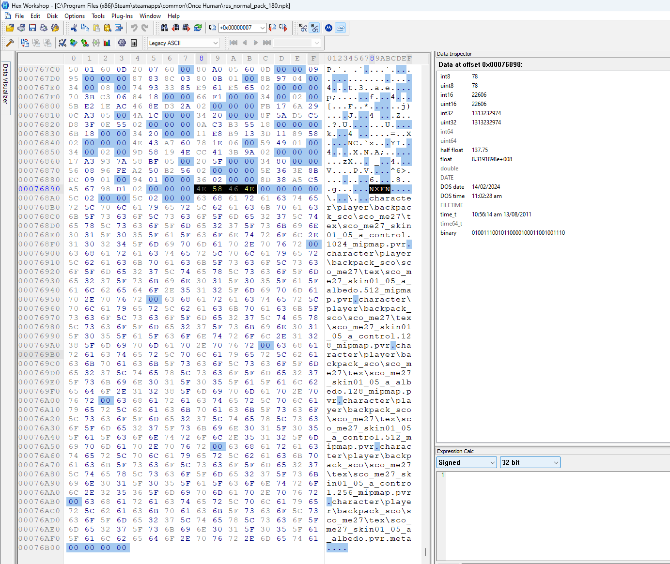Switch to Intel byte ordering
This screenshot has height=564, width=670.
(340, 28)
